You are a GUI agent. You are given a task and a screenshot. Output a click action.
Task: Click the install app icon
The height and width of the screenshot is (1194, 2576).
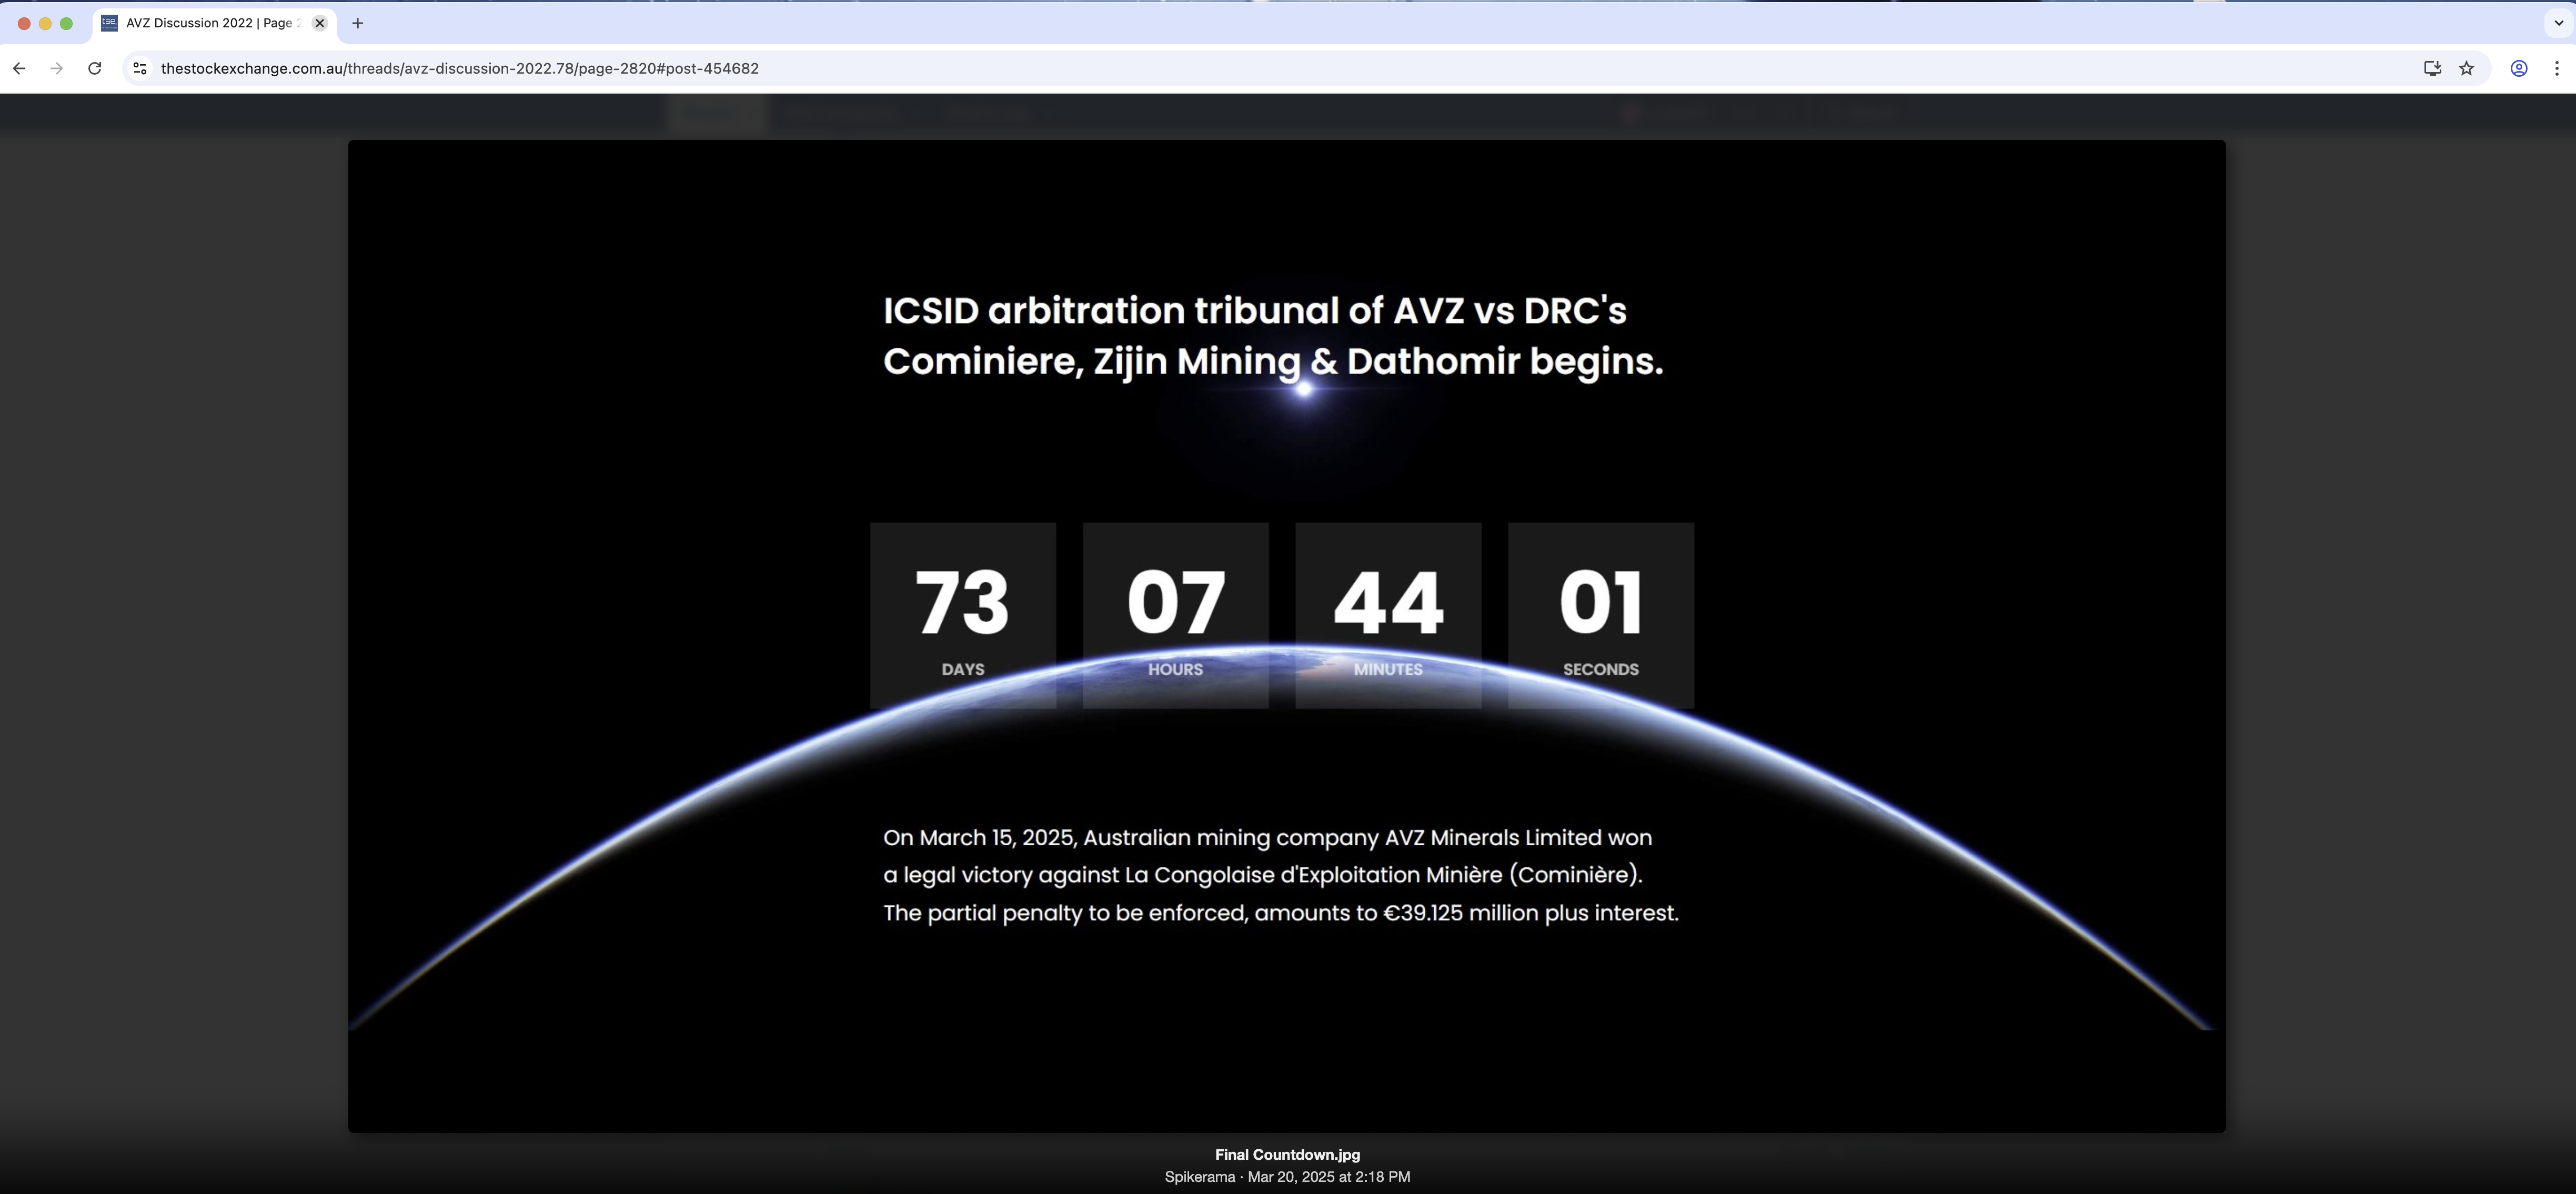point(2432,68)
